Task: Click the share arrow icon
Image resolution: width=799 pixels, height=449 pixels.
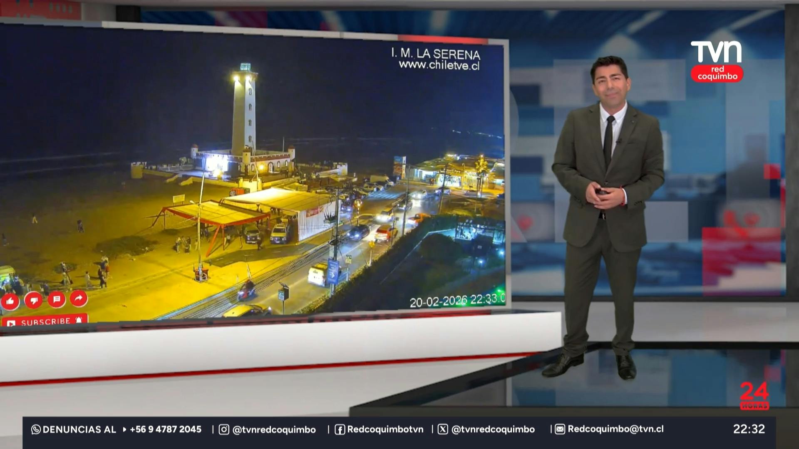Action: coord(79,298)
